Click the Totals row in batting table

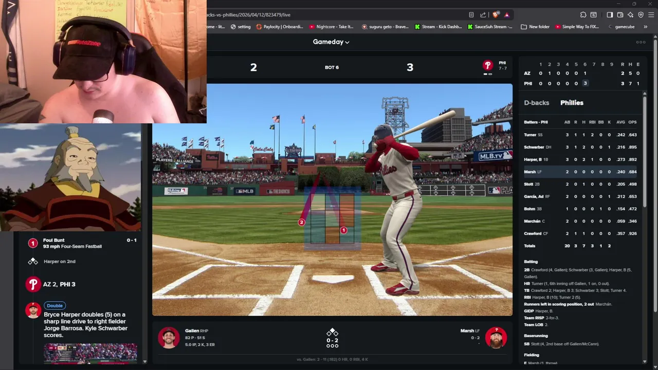point(581,246)
